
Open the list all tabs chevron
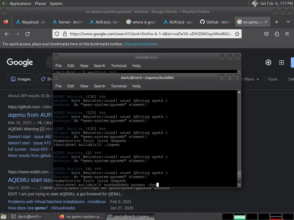pos(288,22)
